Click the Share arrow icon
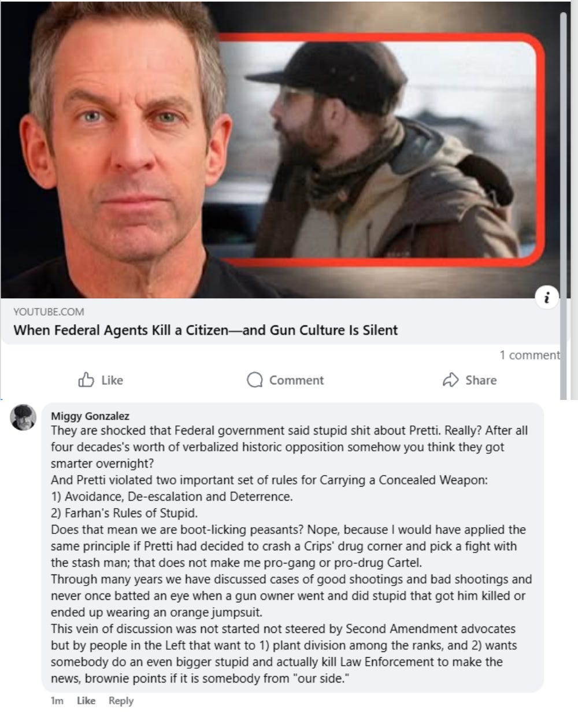 [x=450, y=380]
